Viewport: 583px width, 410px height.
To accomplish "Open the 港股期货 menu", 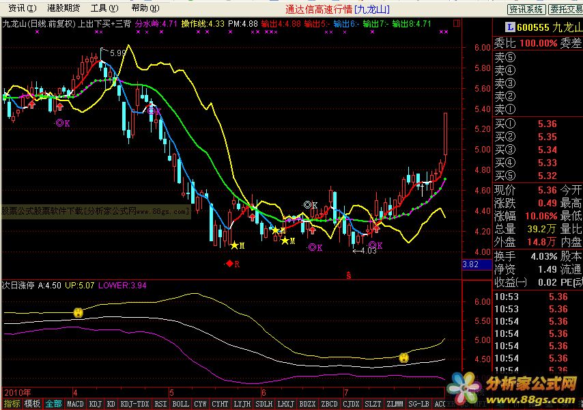I will pos(64,8).
